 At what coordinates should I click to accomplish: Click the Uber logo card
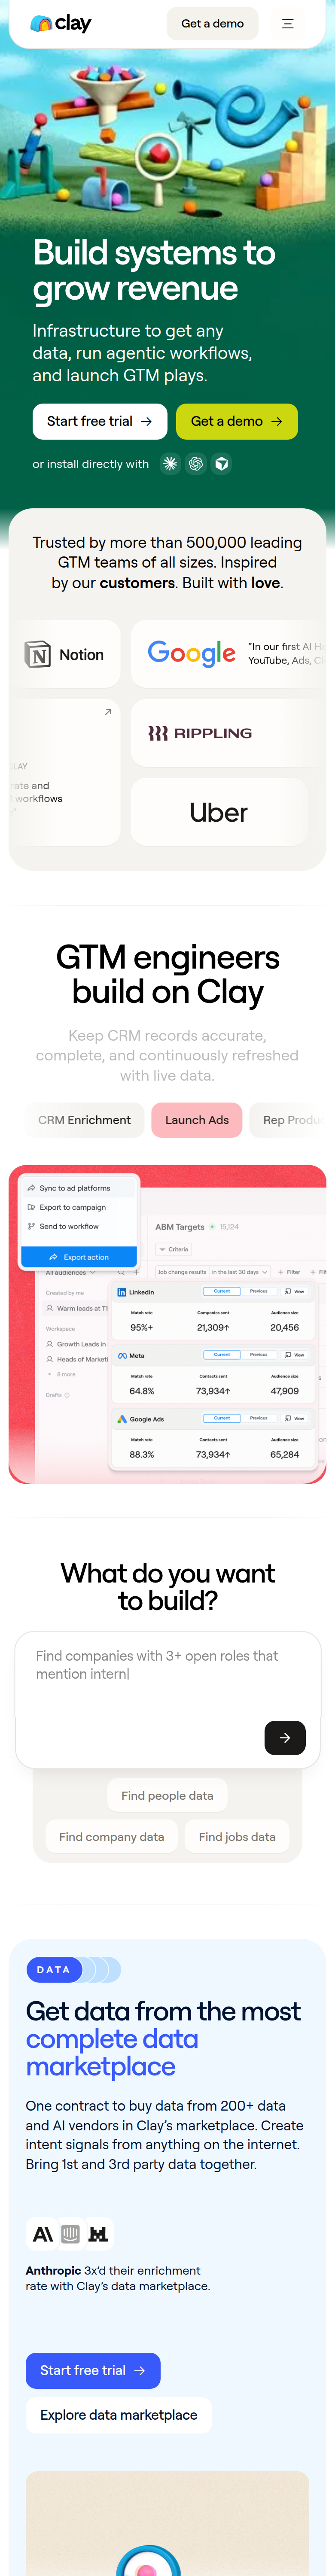point(219,812)
